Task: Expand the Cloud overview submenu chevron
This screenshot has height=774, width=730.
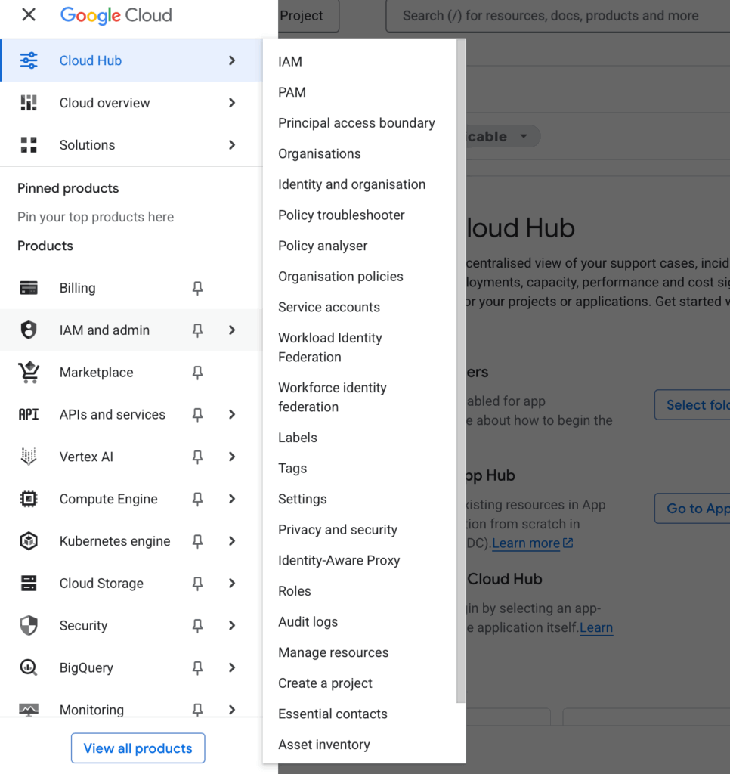Action: 232,103
